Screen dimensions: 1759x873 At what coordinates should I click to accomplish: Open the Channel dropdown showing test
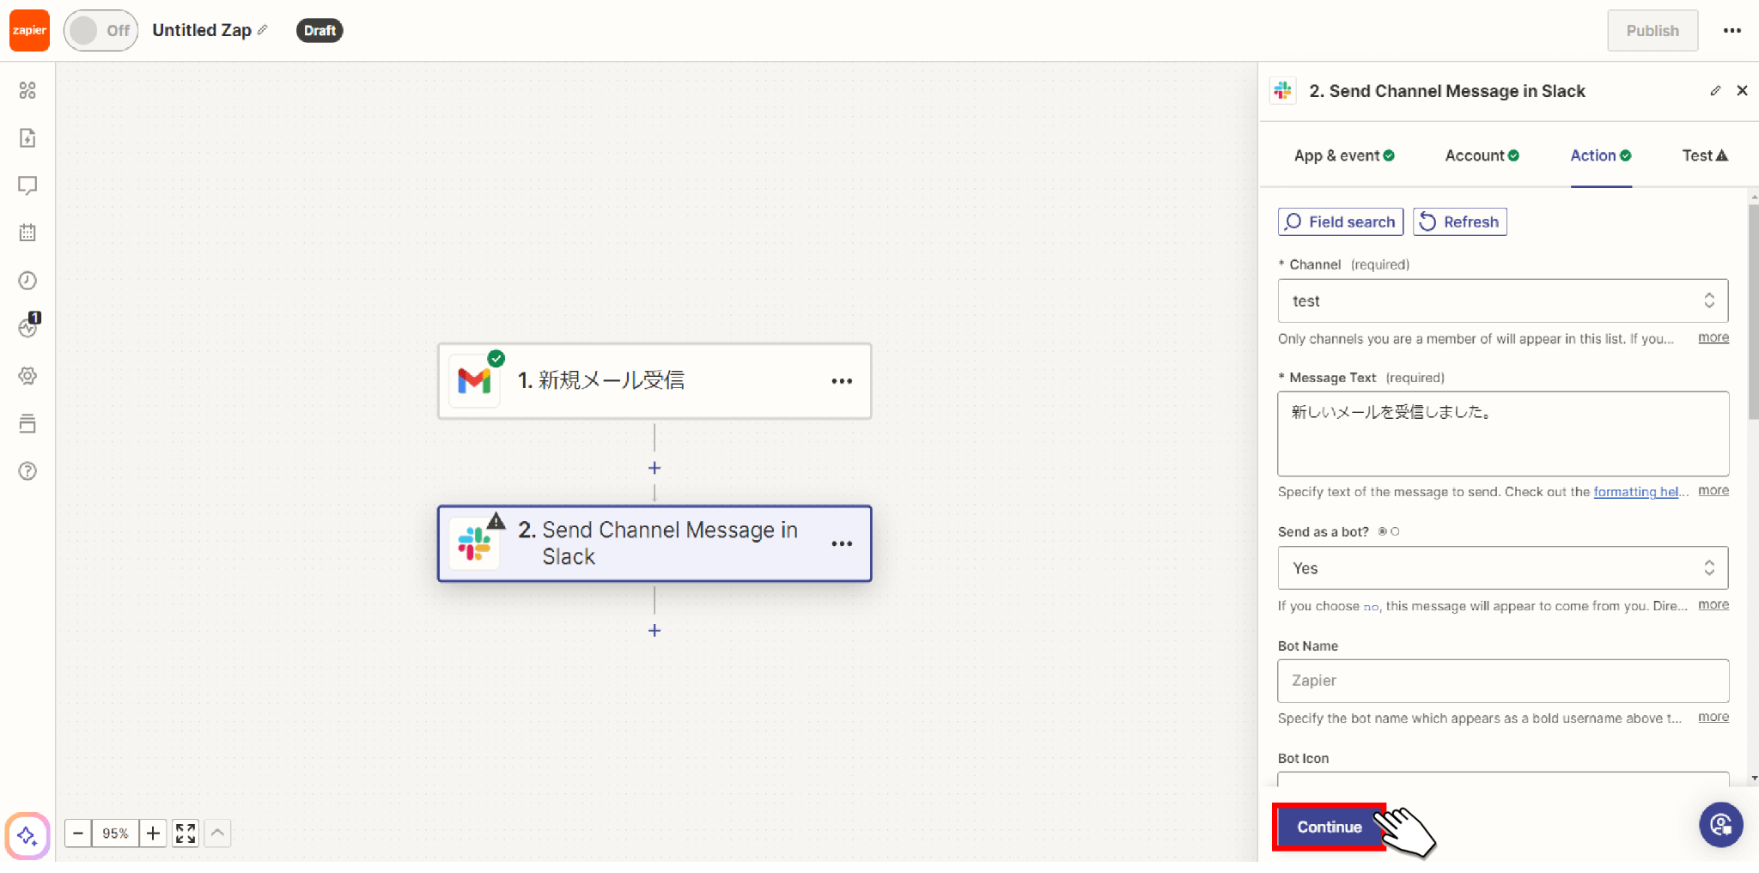(1503, 300)
